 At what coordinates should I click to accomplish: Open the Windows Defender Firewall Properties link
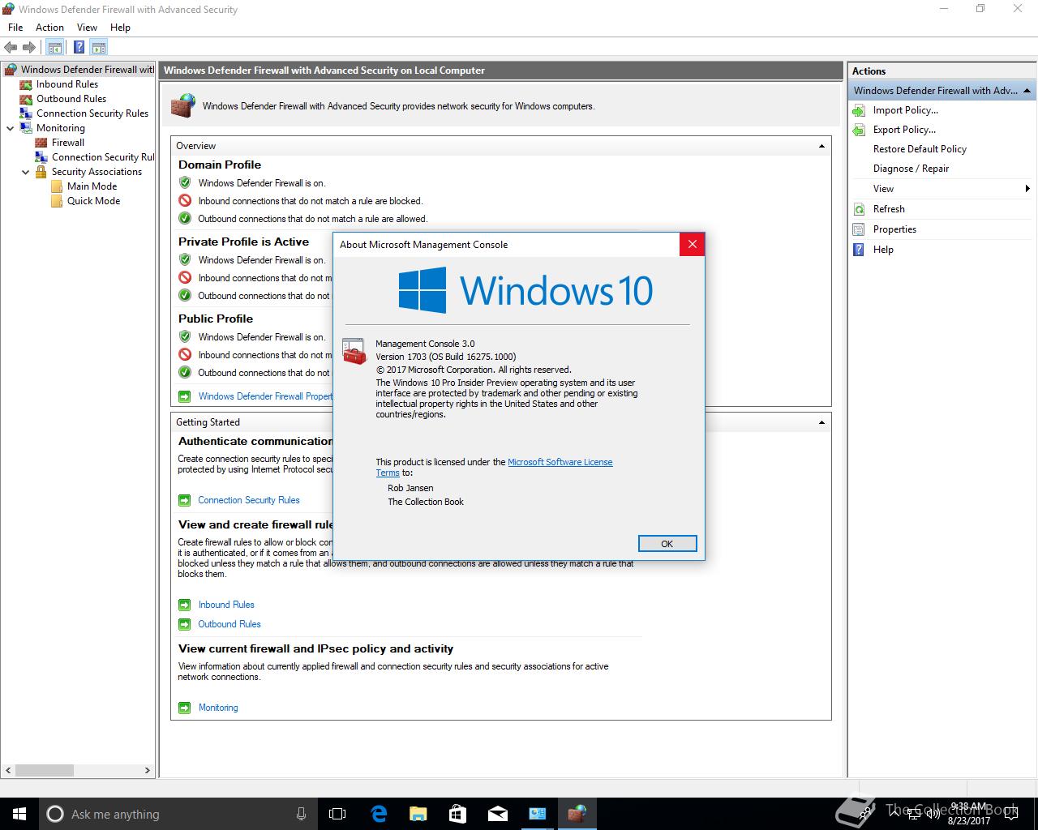265,396
